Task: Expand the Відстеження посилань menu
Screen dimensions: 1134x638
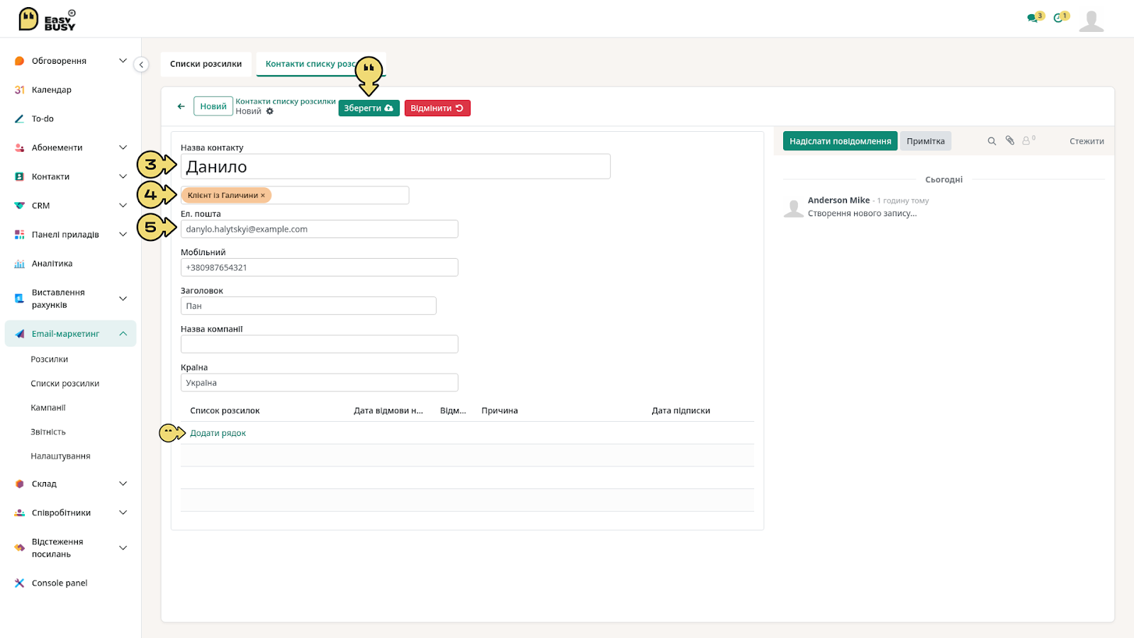Action: (x=123, y=548)
